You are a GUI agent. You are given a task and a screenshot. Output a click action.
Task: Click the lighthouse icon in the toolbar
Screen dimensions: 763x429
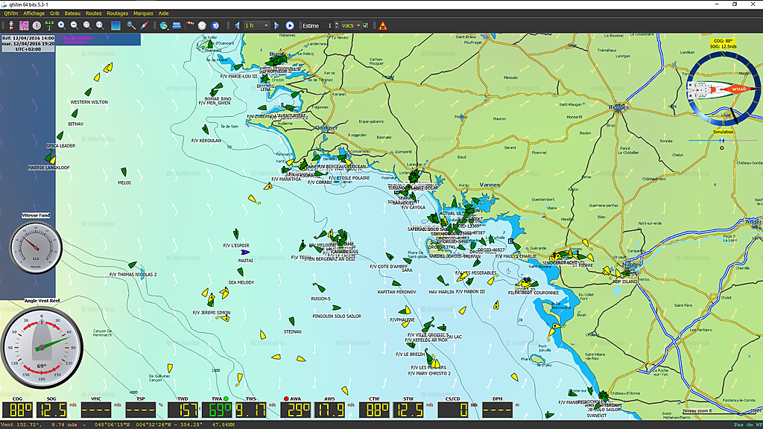pos(11,25)
